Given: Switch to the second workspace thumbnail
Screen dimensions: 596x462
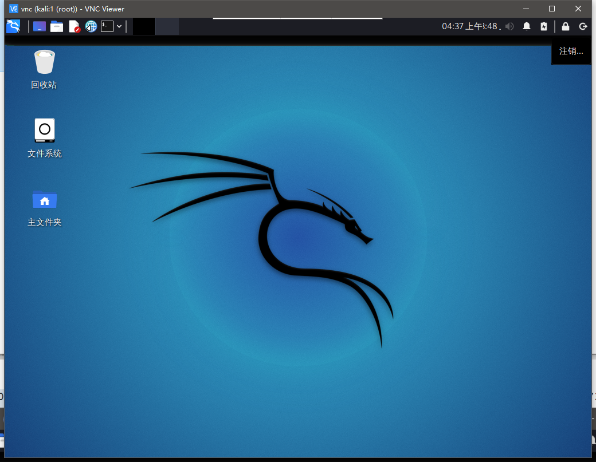Looking at the screenshot, I should 167,26.
